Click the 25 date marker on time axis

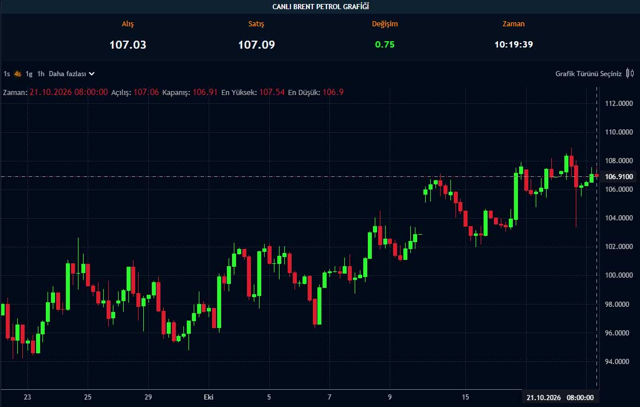tap(88, 397)
